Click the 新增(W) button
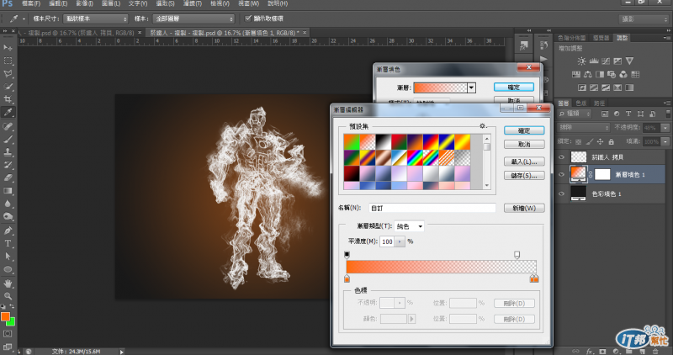 point(524,208)
